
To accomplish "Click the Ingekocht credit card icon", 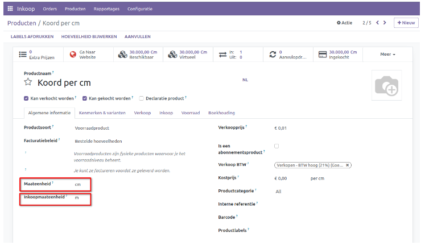I will pos(323,55).
